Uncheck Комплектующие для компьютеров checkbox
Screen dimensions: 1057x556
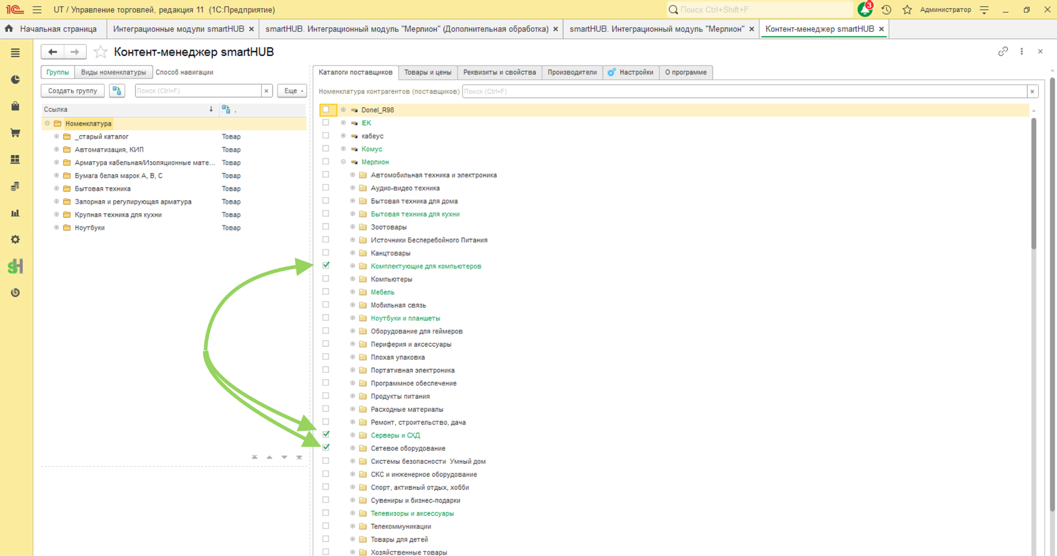326,265
